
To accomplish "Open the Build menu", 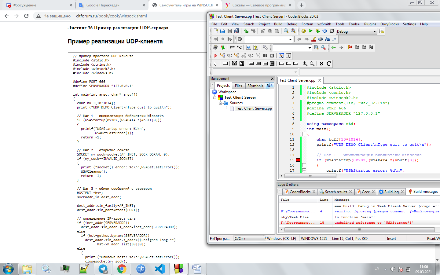I will click(x=278, y=24).
